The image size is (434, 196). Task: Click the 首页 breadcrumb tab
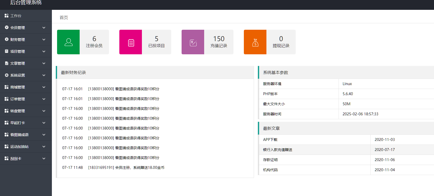point(64,18)
